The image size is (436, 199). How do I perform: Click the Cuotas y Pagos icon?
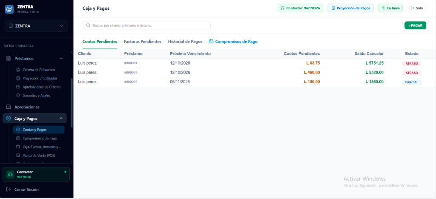click(x=18, y=130)
